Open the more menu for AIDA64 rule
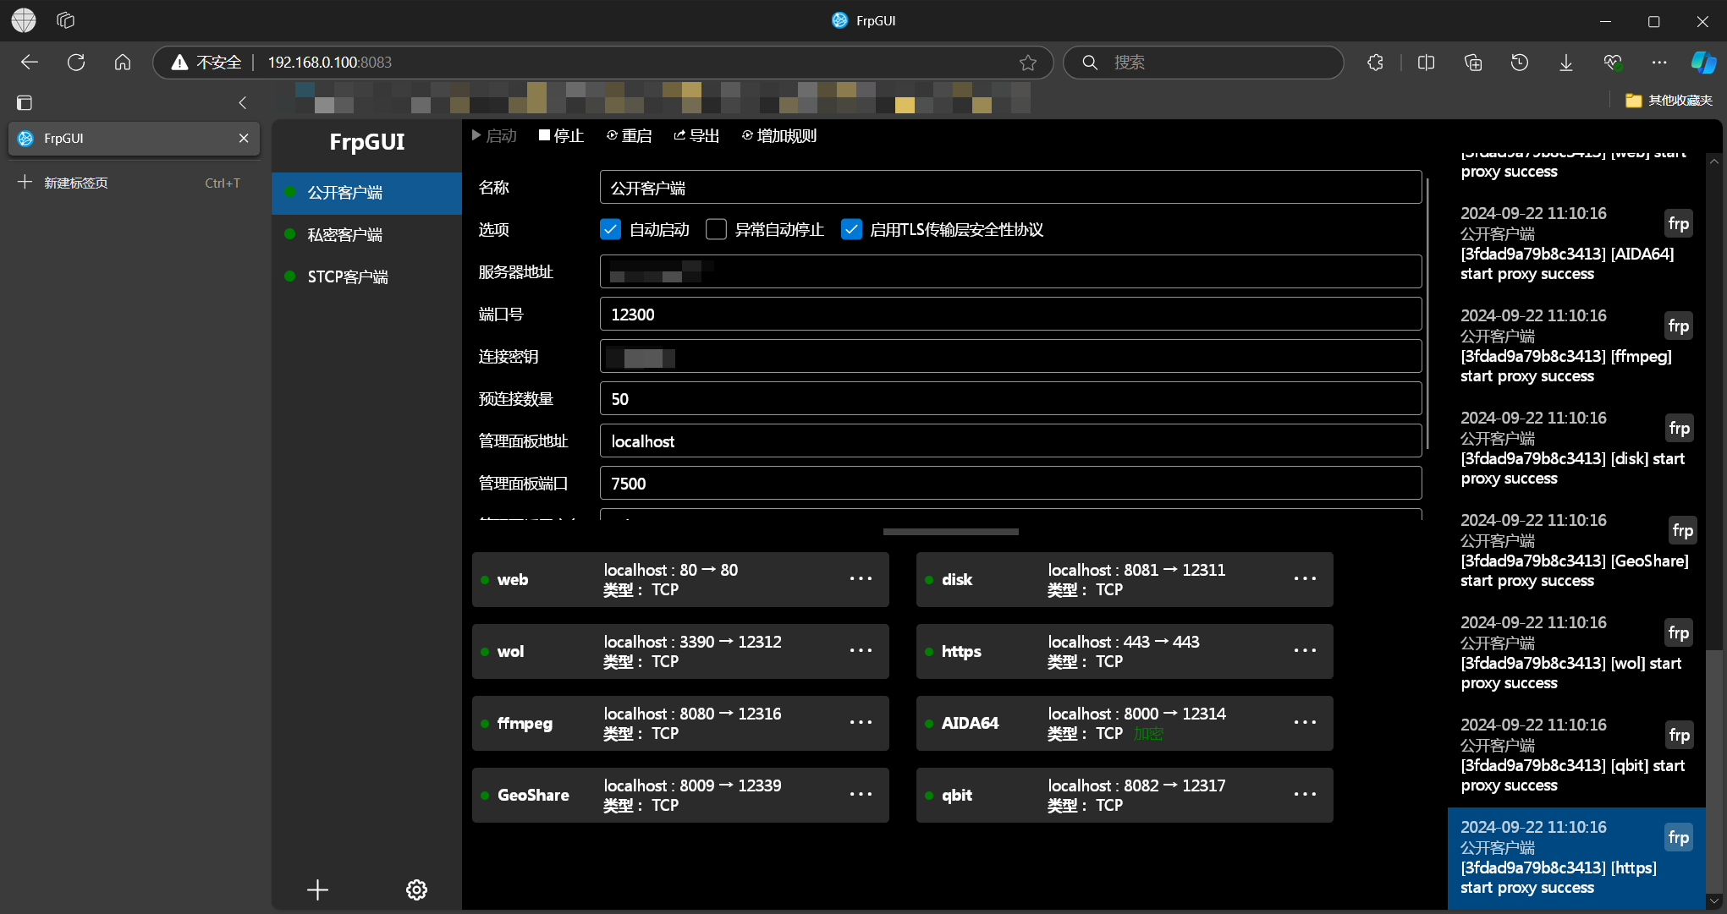The image size is (1727, 914). 1305,723
